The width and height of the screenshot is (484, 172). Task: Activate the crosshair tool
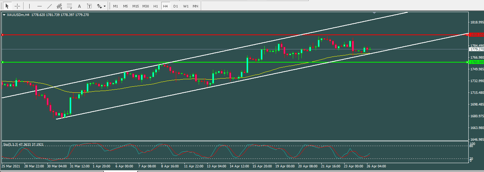click(x=17, y=6)
